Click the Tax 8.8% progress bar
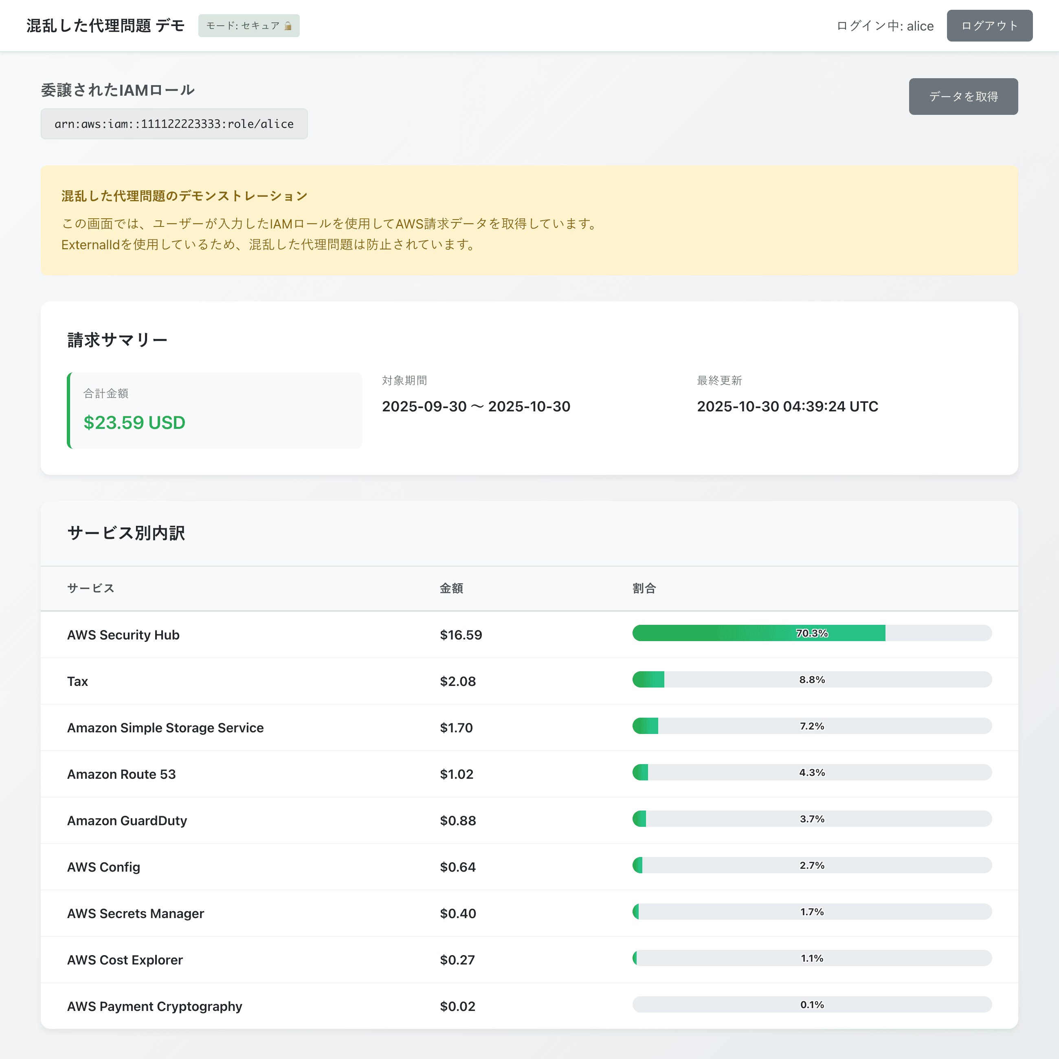This screenshot has height=1059, width=1059. [811, 680]
